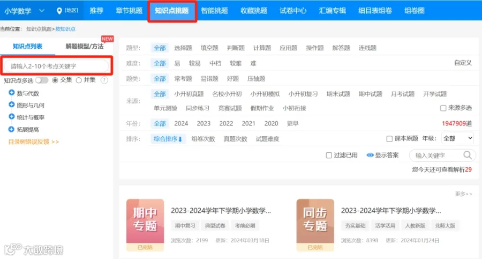This screenshot has height=259, width=482.
Task: Switch to the 解题模型/方法 tab
Action: (x=85, y=47)
